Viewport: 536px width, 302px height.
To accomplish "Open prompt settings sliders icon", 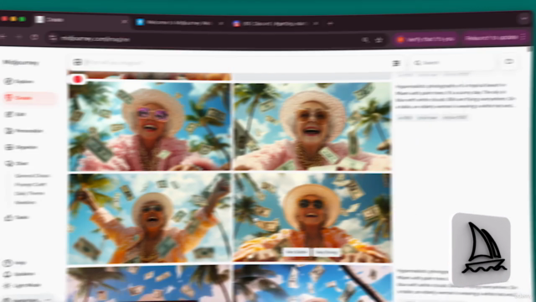I will point(396,63).
